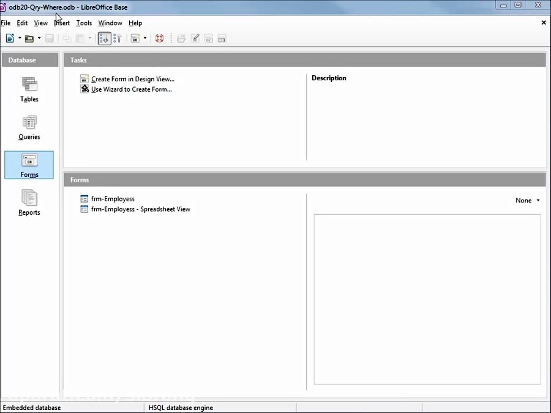Open a database file using the Open toolbar icon

pyautogui.click(x=30, y=38)
